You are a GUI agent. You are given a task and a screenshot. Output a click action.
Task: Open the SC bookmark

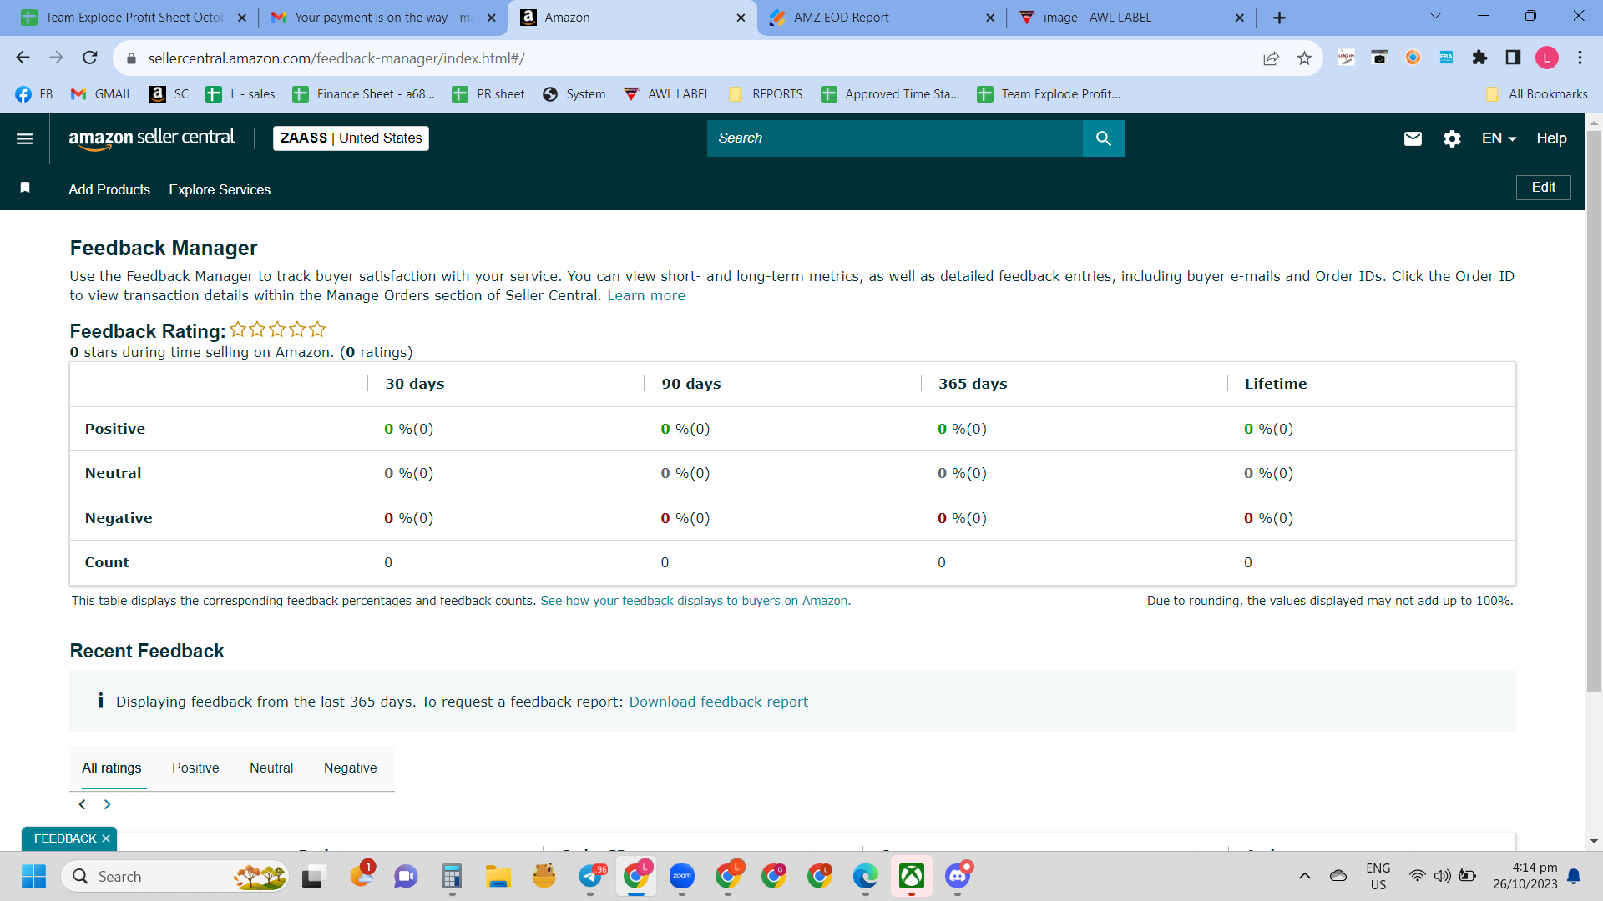169,94
